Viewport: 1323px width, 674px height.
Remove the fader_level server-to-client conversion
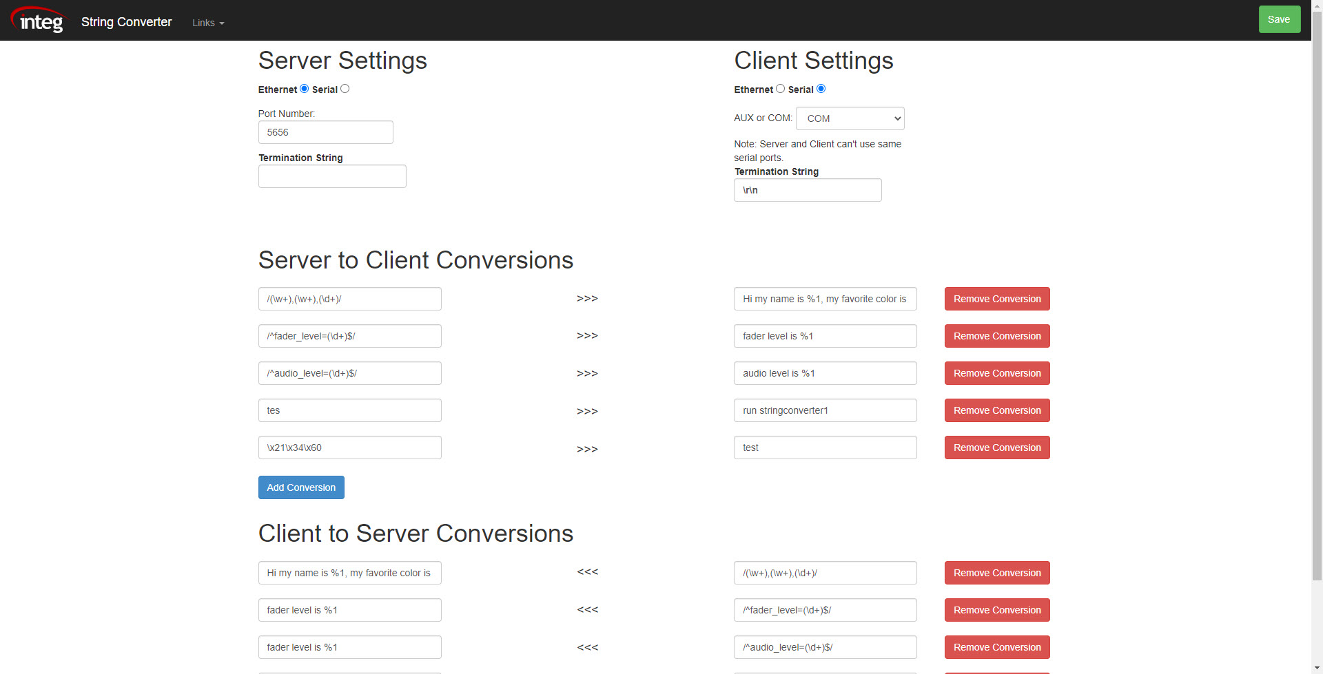pos(996,336)
